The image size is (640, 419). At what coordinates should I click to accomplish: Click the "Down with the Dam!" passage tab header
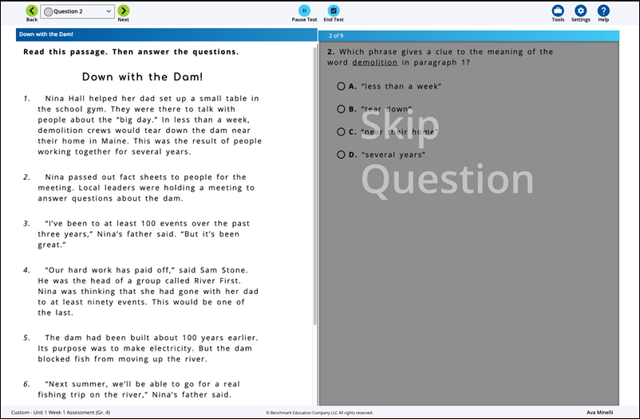coord(166,34)
